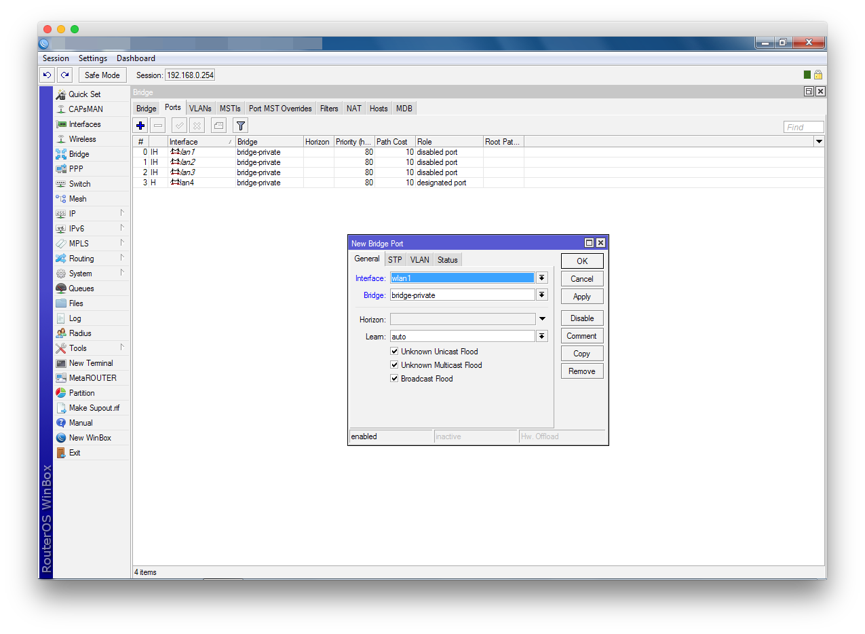The image size is (865, 634).
Task: Open the Partition menu
Action: pyautogui.click(x=81, y=393)
